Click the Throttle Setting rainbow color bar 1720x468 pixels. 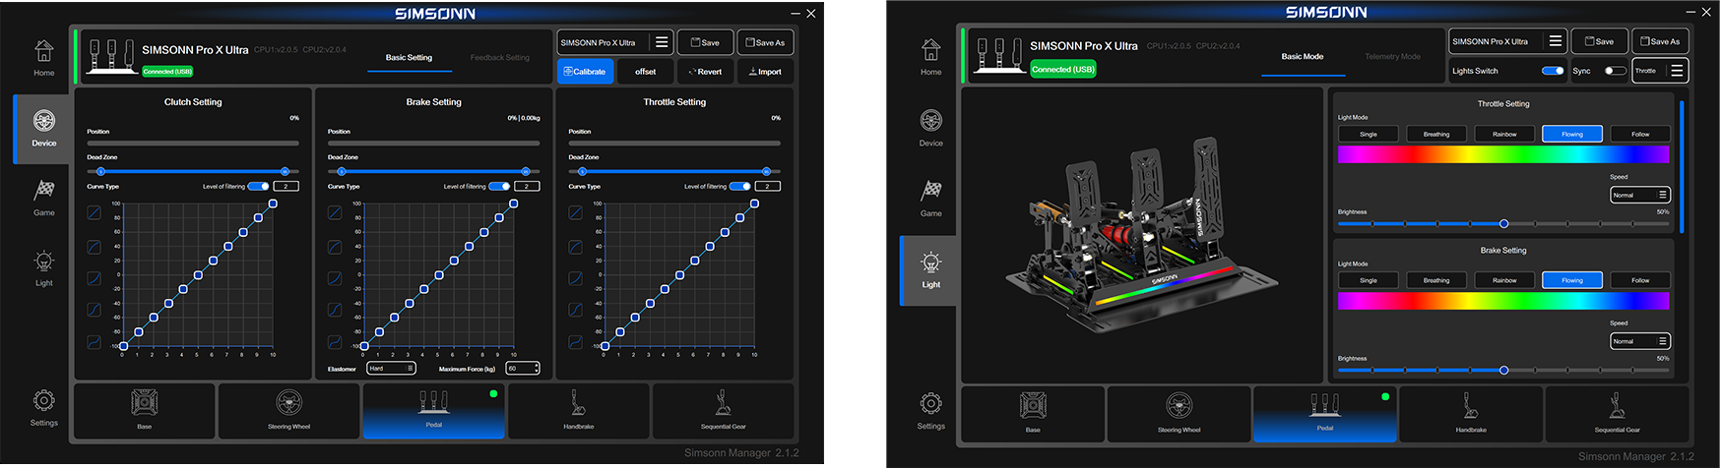(1503, 154)
